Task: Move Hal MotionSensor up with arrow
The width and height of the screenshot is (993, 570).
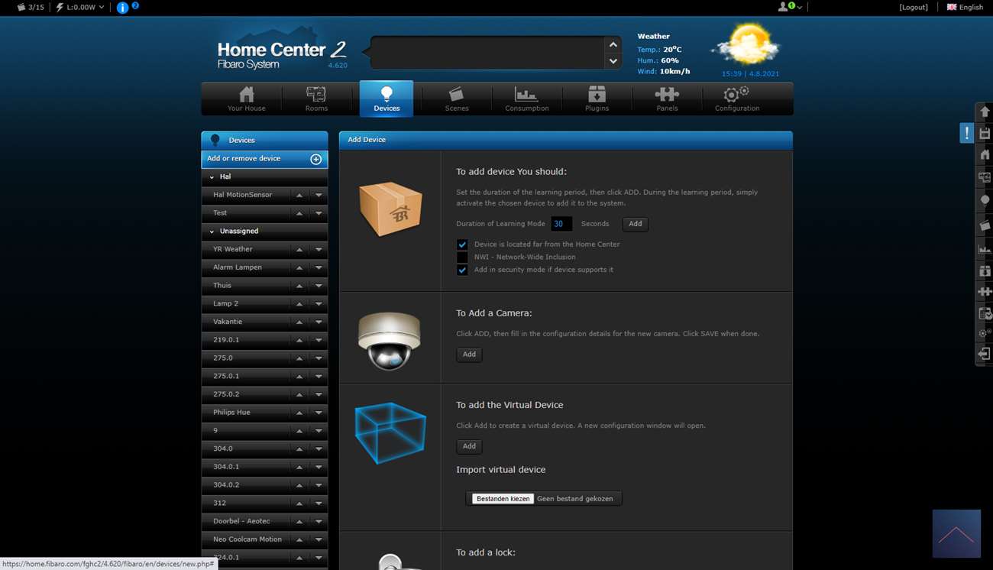Action: click(x=299, y=196)
